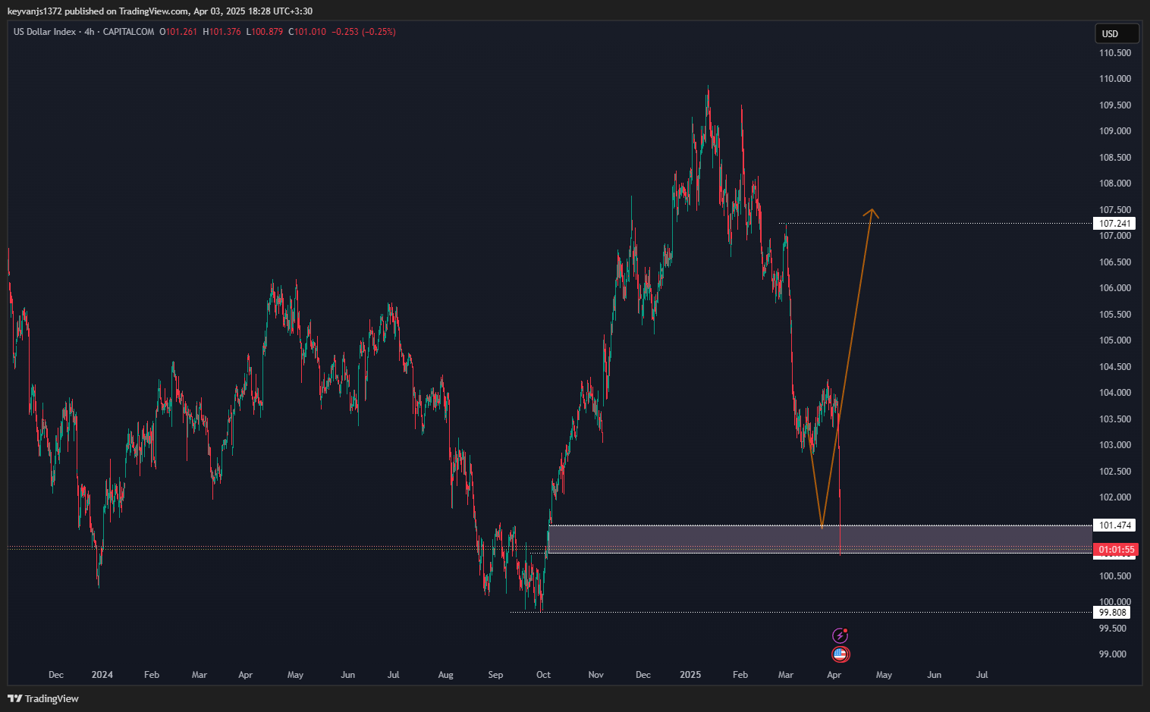Click the 99.500 price scale value

click(x=1113, y=629)
